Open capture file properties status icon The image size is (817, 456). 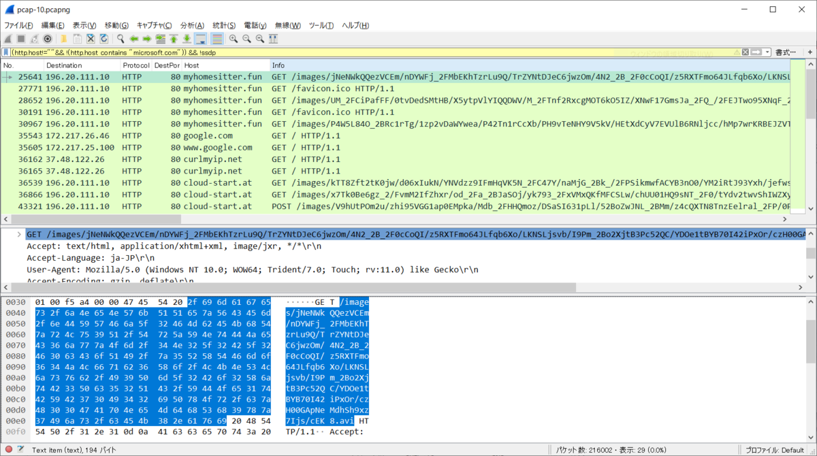(21, 449)
